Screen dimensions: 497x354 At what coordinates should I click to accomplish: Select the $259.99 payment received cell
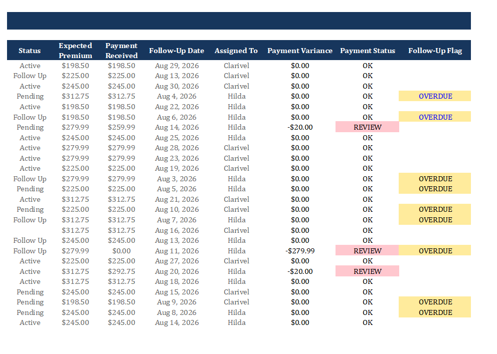pos(121,127)
